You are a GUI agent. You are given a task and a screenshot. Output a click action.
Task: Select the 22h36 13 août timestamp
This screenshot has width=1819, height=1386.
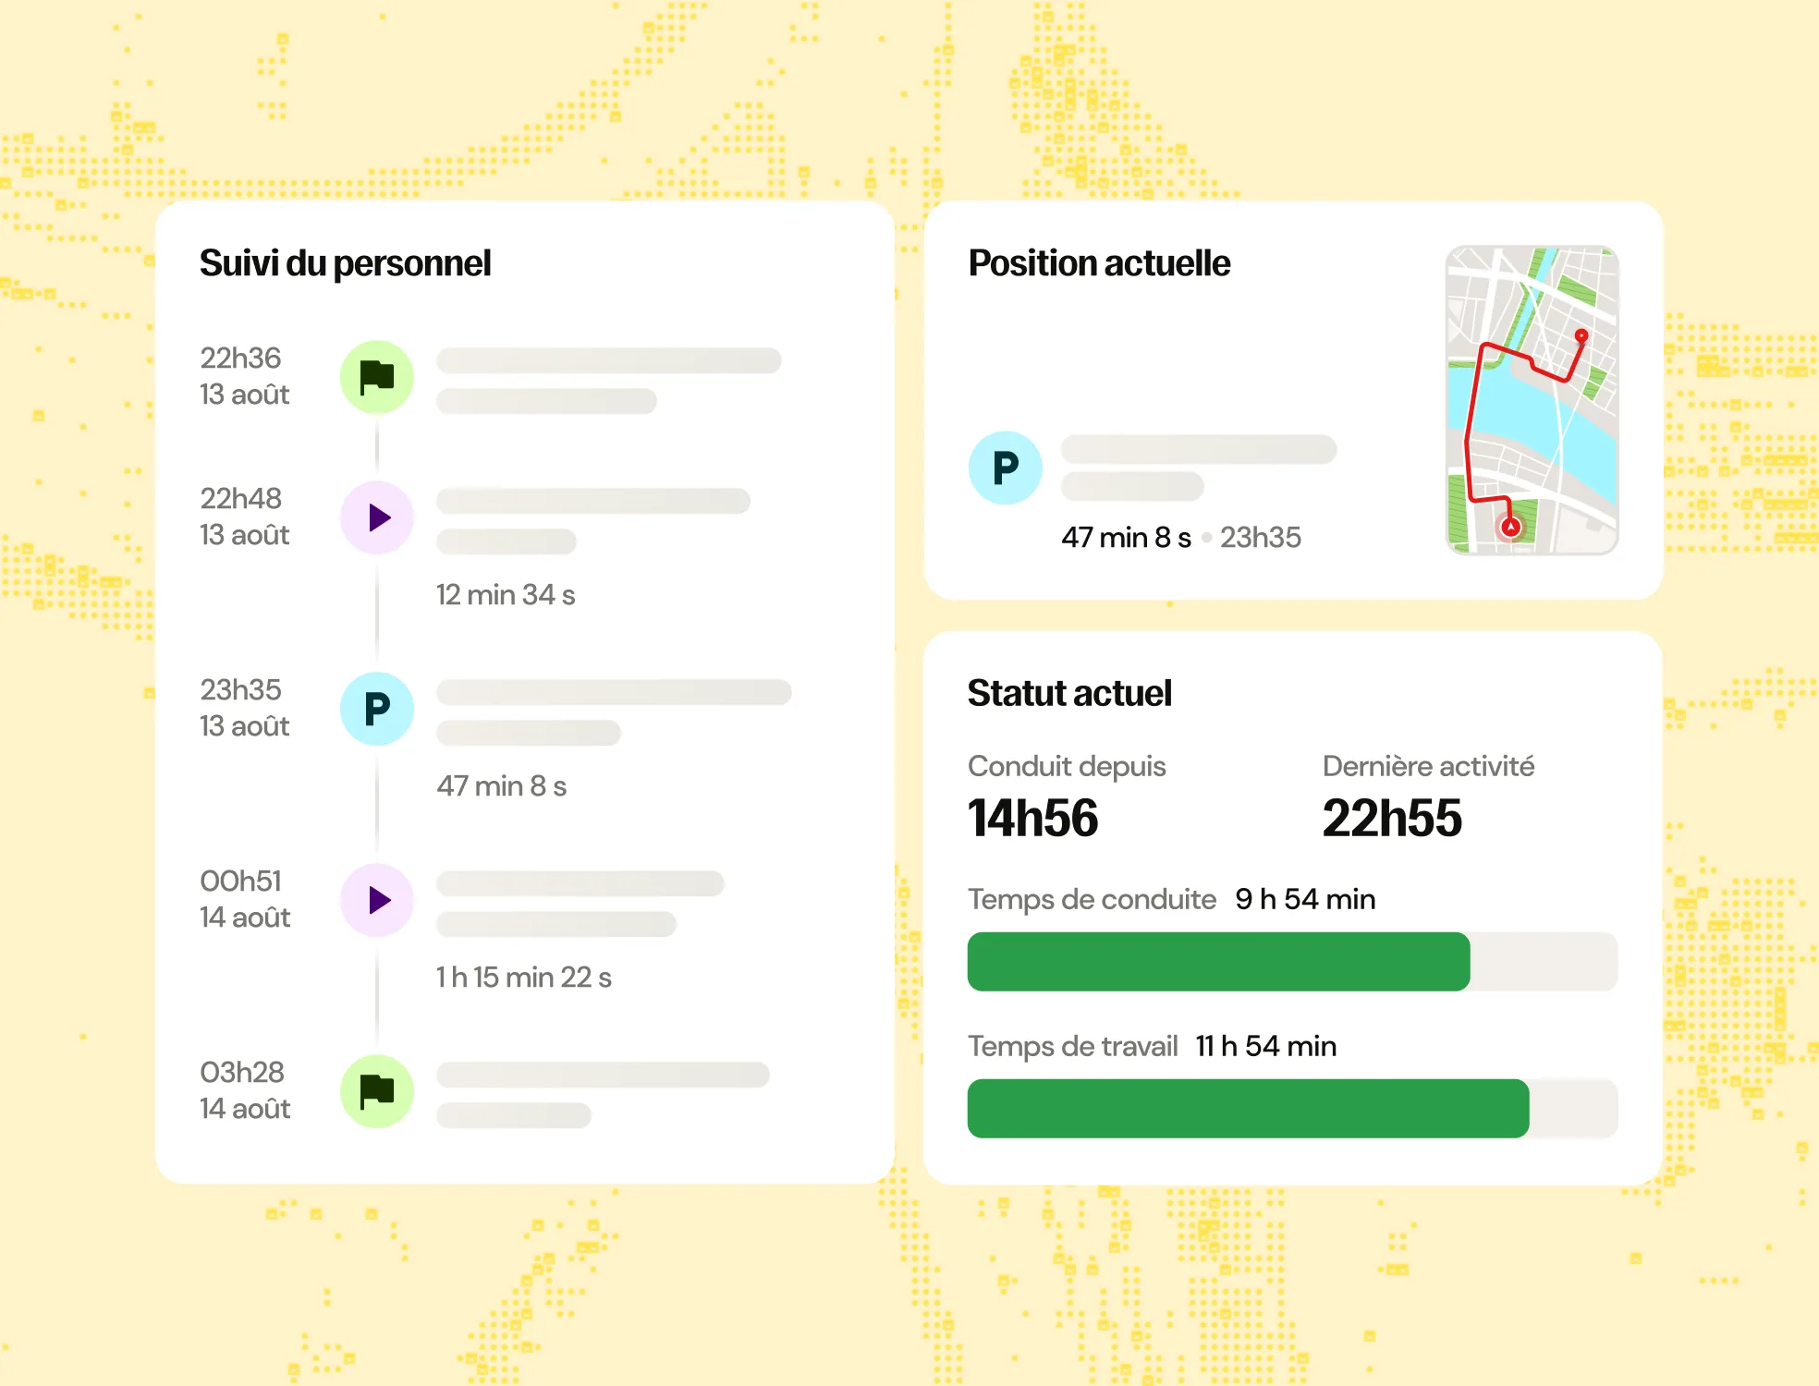pos(245,376)
